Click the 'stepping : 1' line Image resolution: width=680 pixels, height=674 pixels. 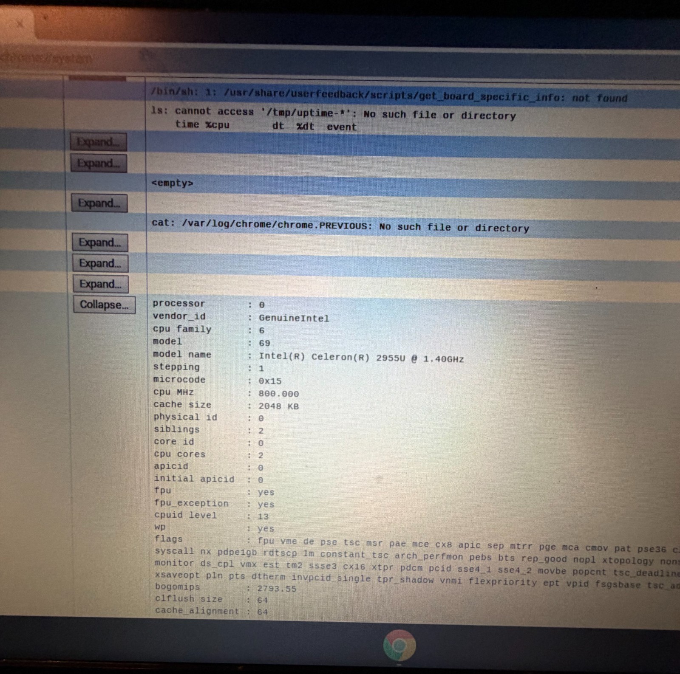pyautogui.click(x=209, y=367)
